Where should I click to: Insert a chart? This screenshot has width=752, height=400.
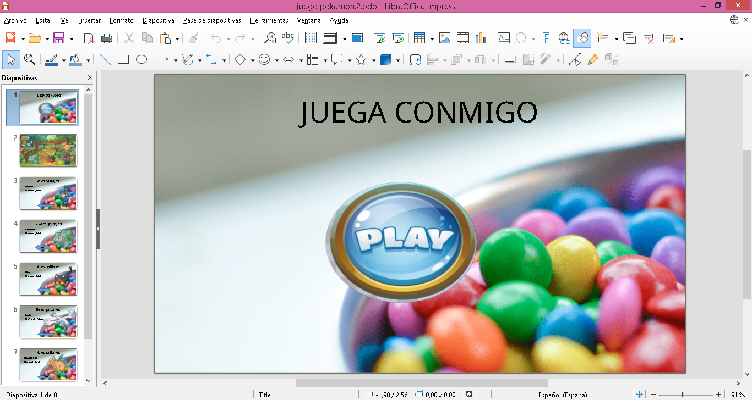coord(481,38)
